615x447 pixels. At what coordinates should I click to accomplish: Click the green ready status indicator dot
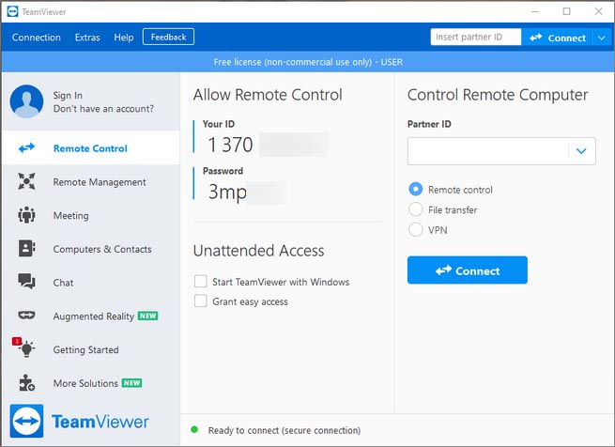click(x=194, y=430)
